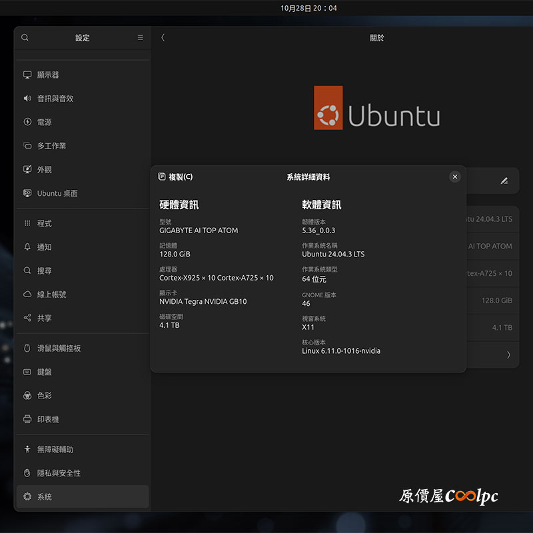The width and height of the screenshot is (533, 533).
Task: Click the 通知 bell icon
Action: coord(27,247)
